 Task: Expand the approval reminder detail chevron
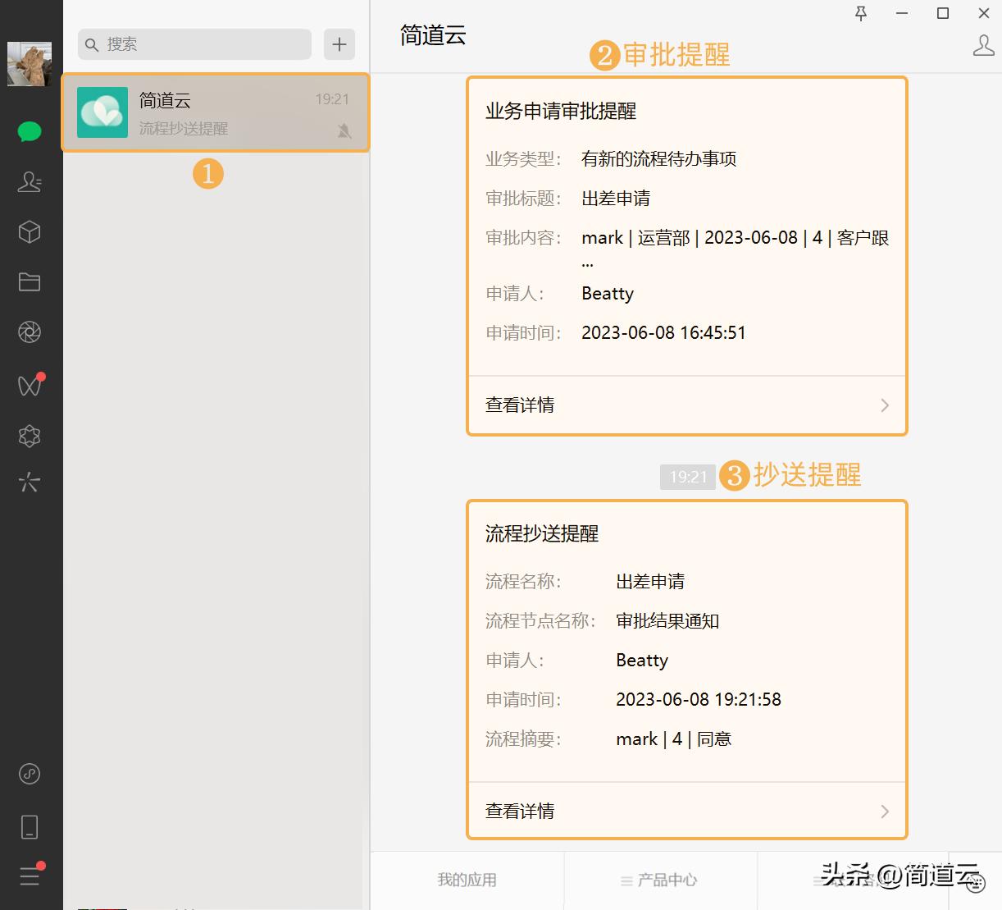pos(884,405)
